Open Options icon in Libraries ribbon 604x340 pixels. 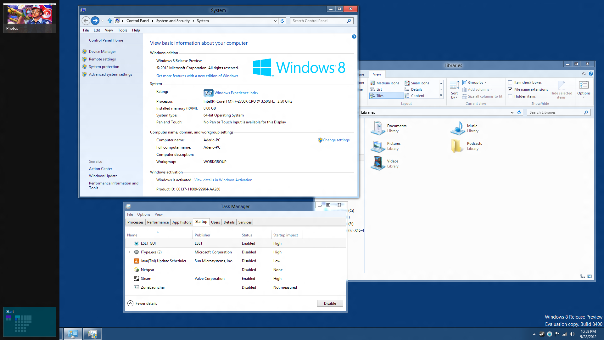coord(584,85)
